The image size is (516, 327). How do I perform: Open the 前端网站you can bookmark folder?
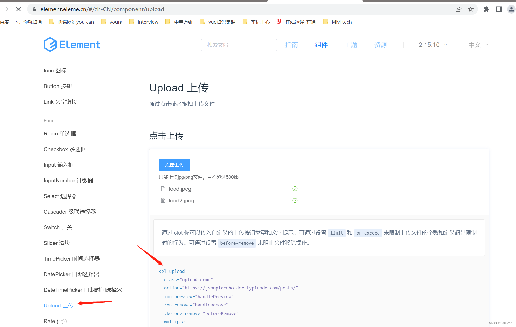[x=71, y=22]
